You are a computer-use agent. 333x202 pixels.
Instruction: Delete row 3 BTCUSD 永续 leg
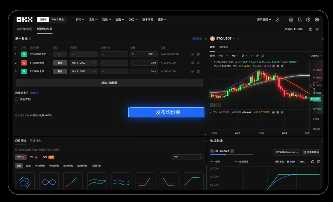198,71
